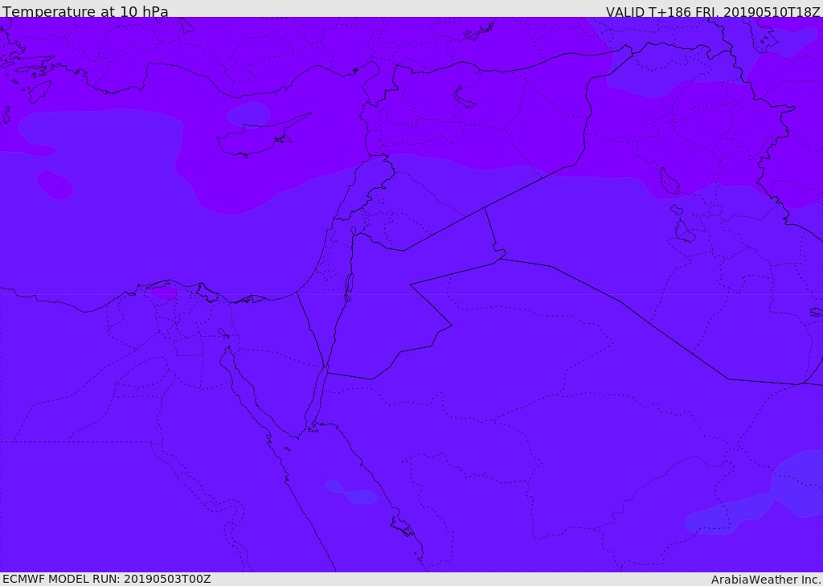
Task: Click the 'Temperature at 10 hPa' title
Action: click(x=85, y=11)
